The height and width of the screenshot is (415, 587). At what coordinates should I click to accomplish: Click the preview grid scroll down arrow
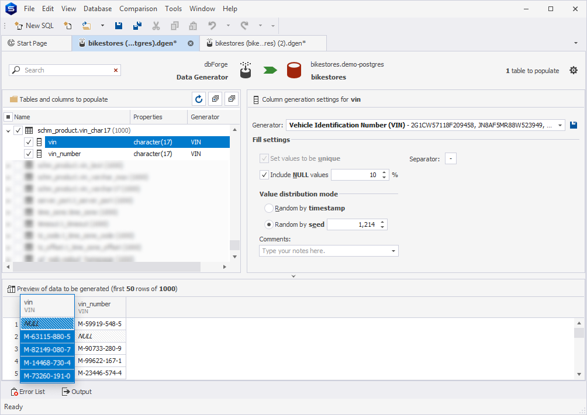point(579,374)
